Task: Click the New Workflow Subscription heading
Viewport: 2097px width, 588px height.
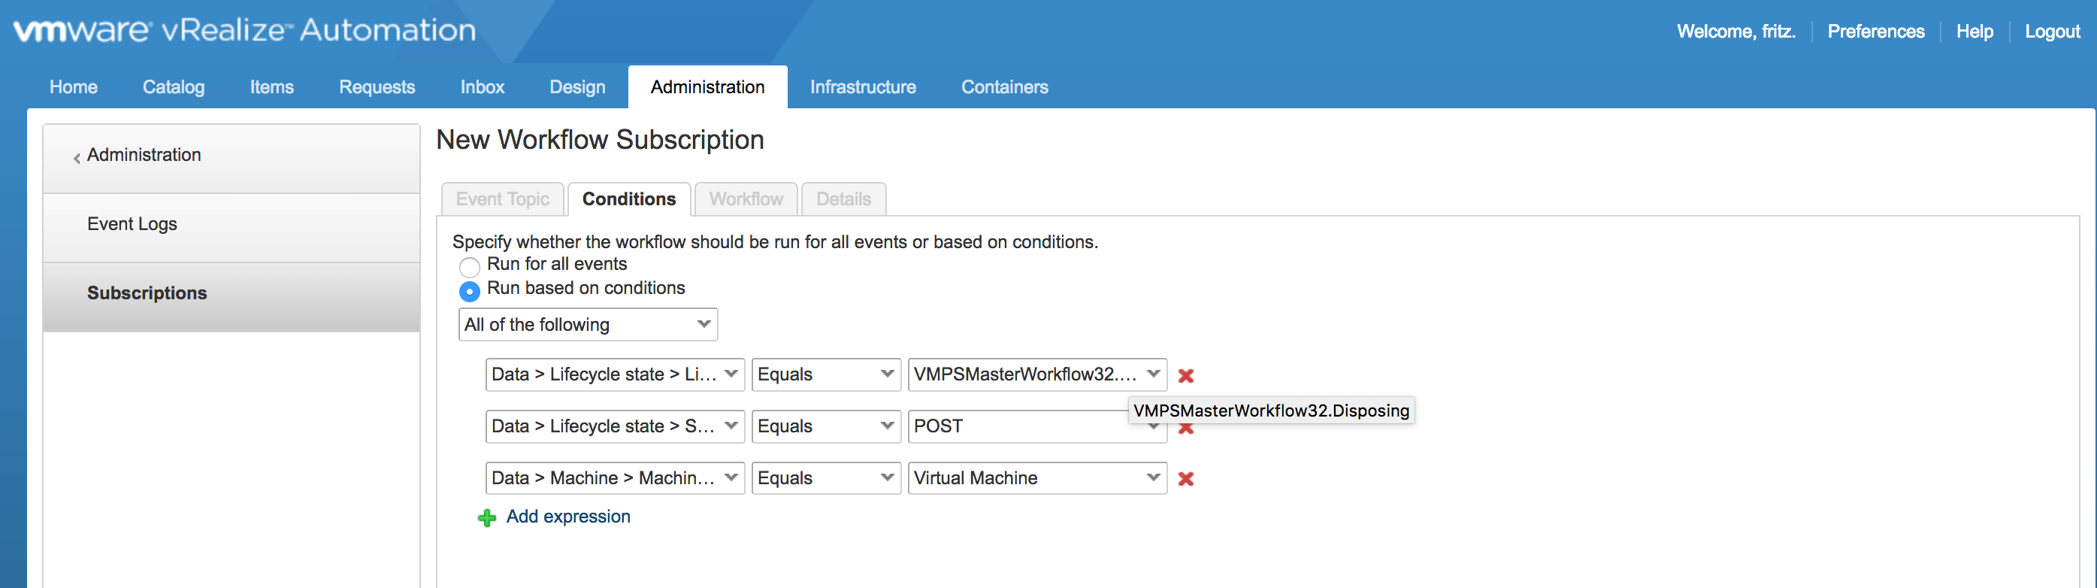Action: tap(600, 140)
